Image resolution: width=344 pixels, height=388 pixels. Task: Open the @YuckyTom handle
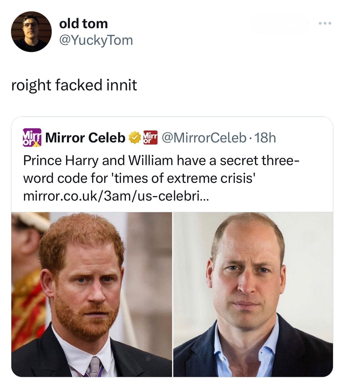[x=96, y=40]
